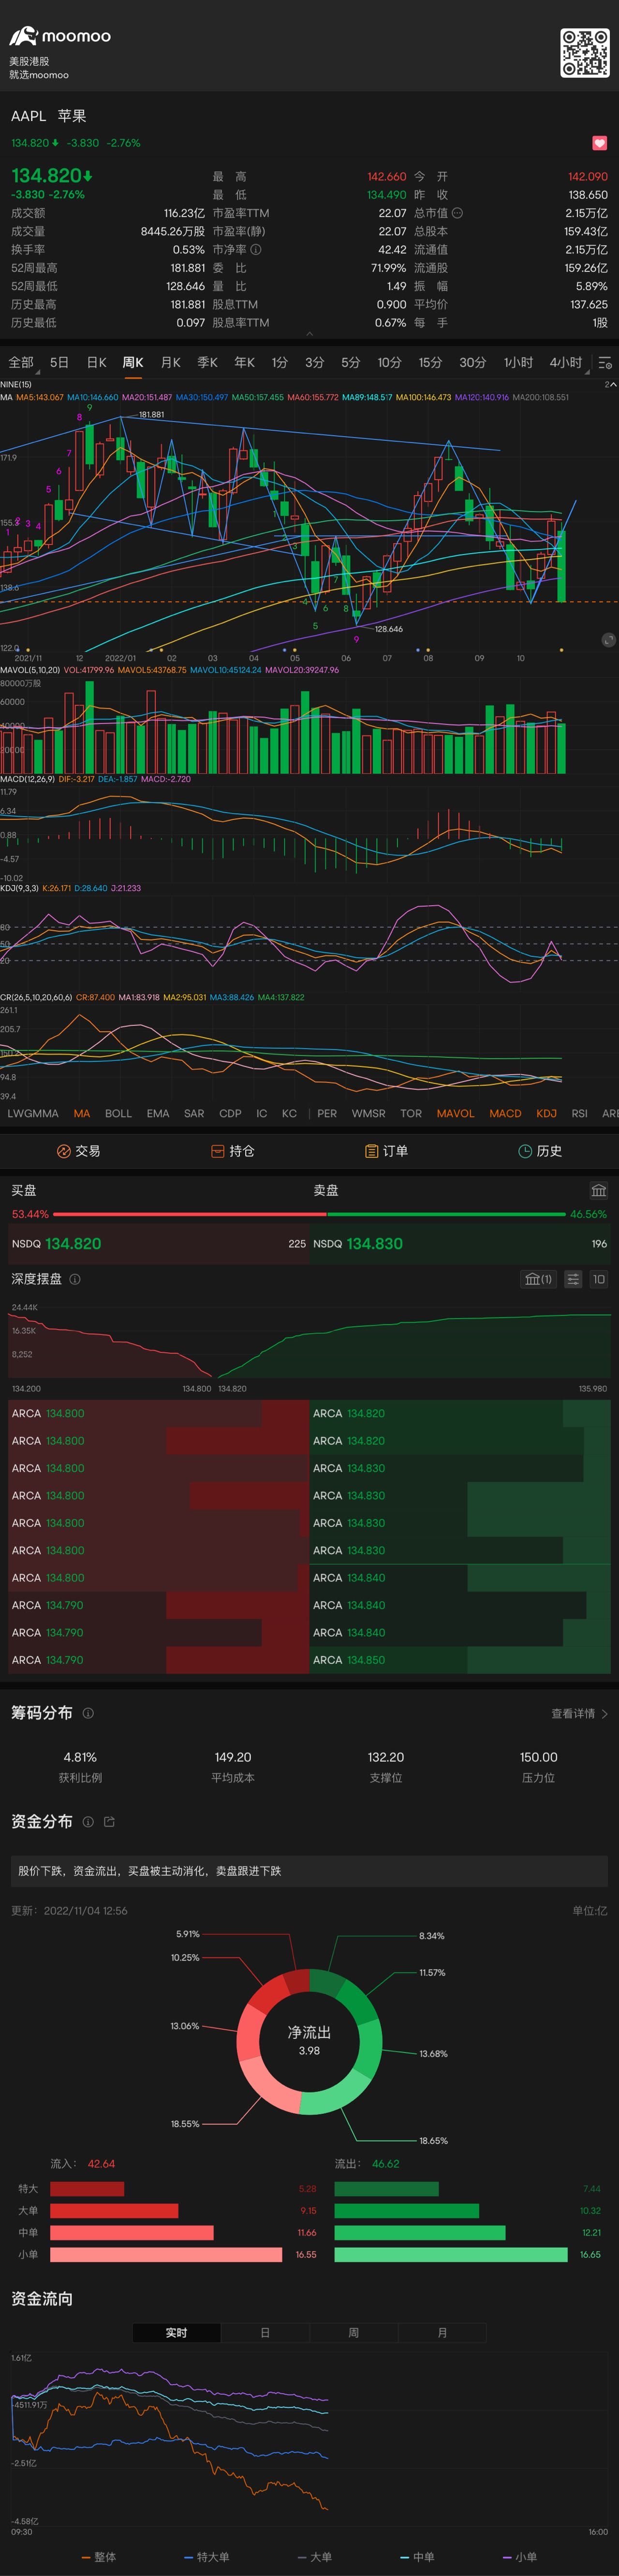Toggle WMSR sub-indicator

coord(368,1113)
